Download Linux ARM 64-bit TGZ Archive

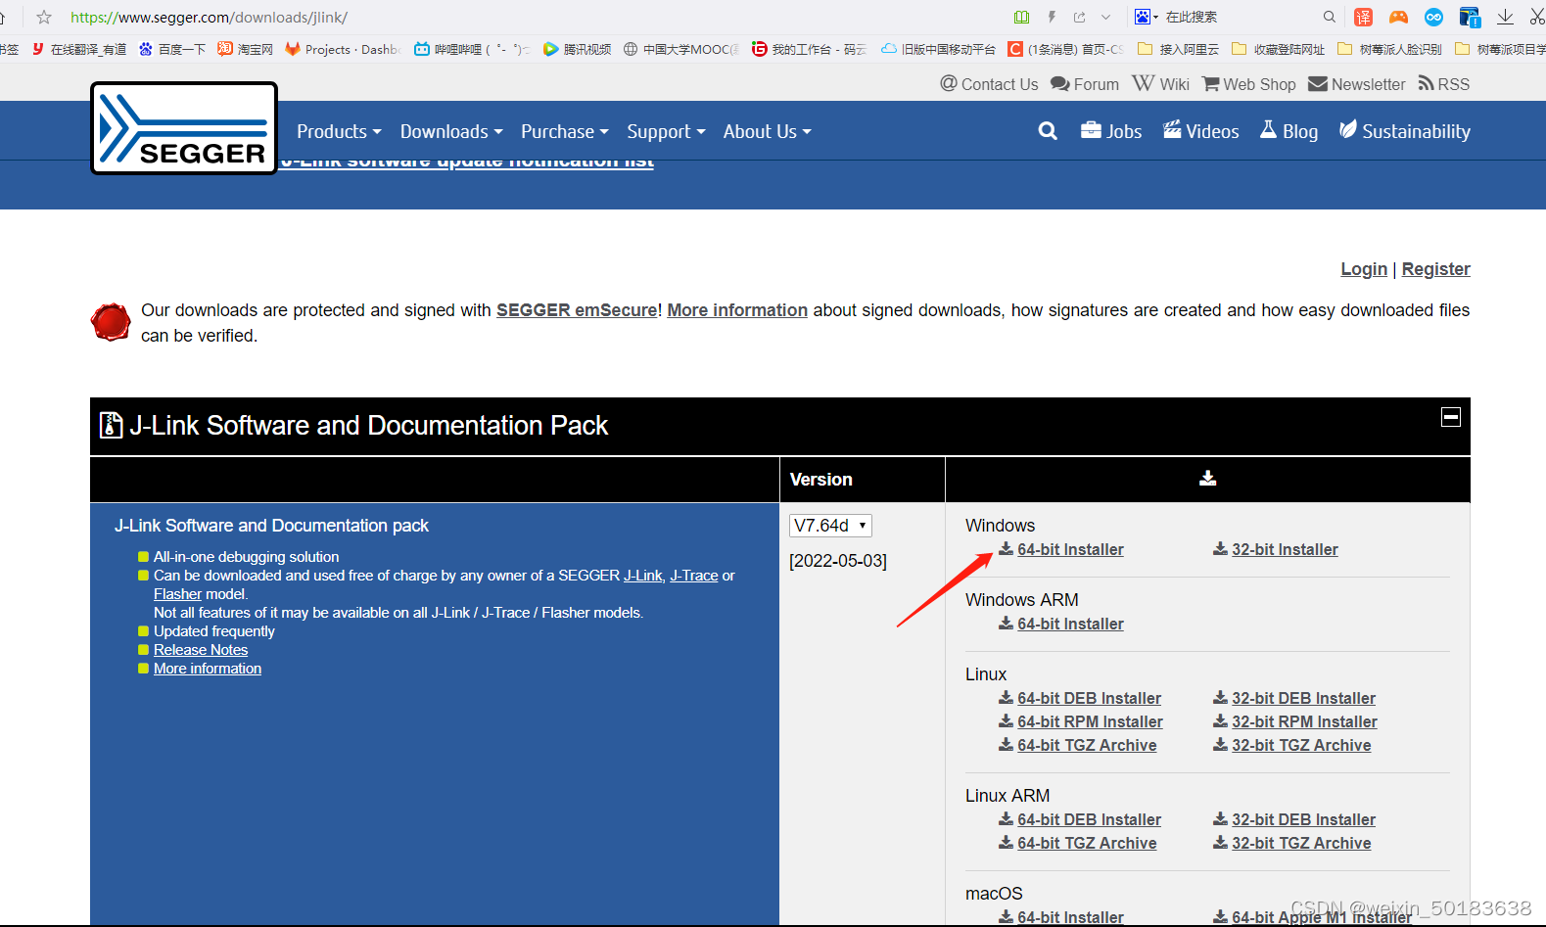[x=1078, y=844]
